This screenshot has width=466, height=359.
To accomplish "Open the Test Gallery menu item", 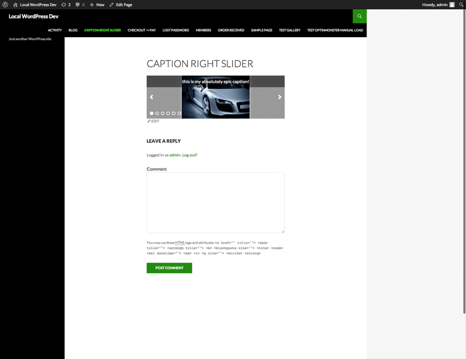I will (x=289, y=30).
